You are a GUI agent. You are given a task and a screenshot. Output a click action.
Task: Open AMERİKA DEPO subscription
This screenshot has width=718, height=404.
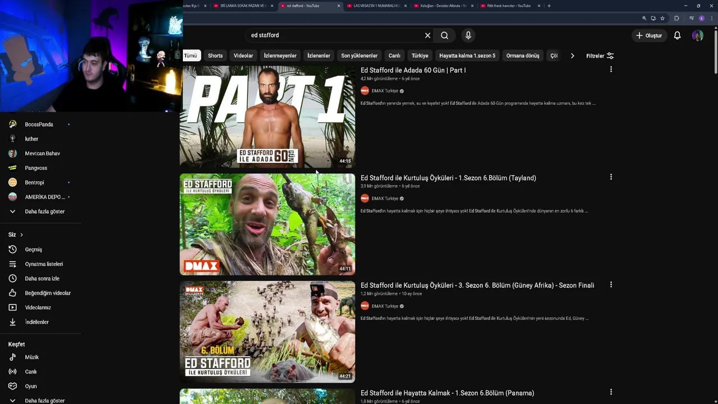click(x=45, y=197)
